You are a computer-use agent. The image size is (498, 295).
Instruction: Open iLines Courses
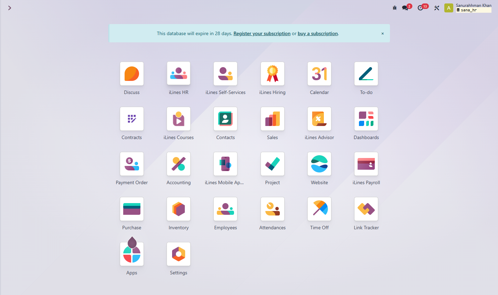[179, 119]
